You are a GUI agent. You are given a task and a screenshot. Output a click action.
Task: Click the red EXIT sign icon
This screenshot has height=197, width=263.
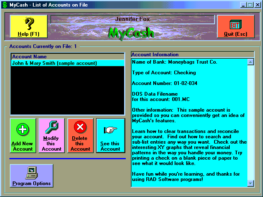235,25
